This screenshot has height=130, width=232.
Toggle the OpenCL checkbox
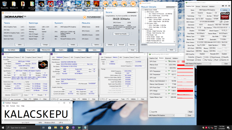(x=196, y=57)
